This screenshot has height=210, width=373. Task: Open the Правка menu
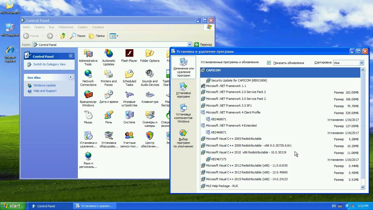point(39,27)
